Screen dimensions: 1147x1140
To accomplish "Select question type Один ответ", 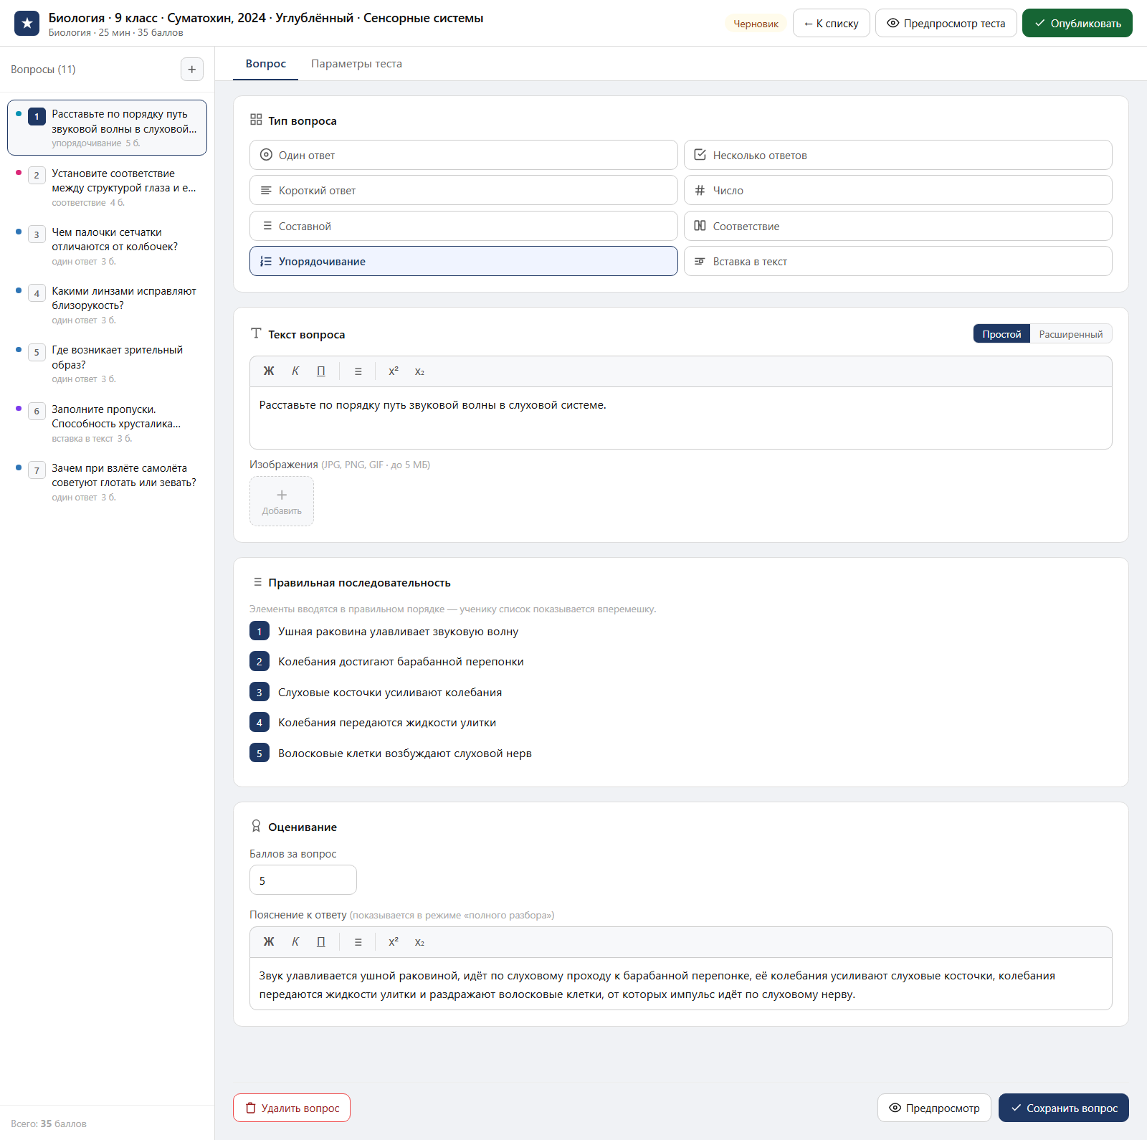I will pyautogui.click(x=463, y=155).
